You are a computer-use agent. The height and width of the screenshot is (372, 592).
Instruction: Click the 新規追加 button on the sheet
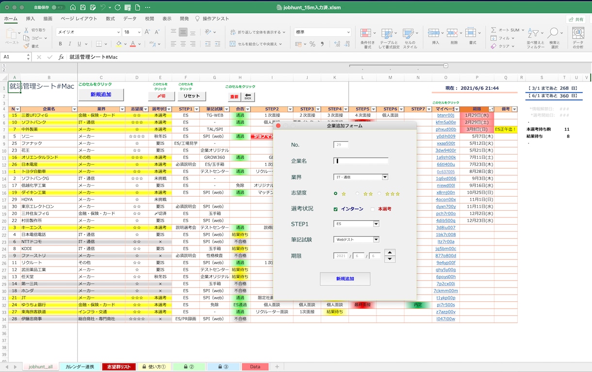pyautogui.click(x=101, y=95)
